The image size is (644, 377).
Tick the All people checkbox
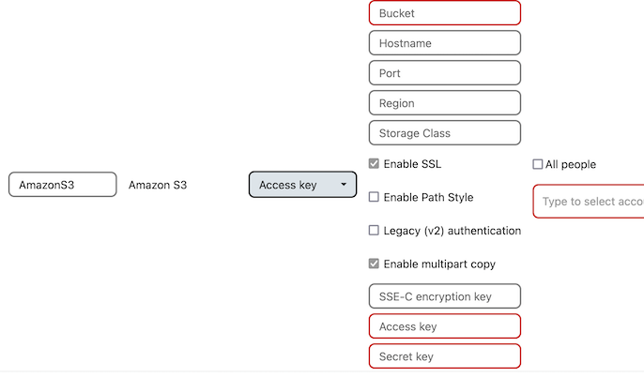[538, 164]
